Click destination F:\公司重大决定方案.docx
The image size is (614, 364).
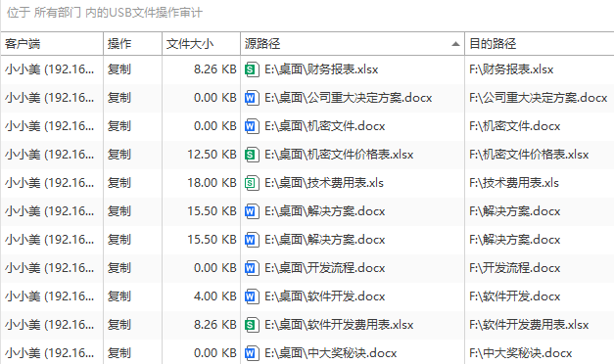(539, 98)
